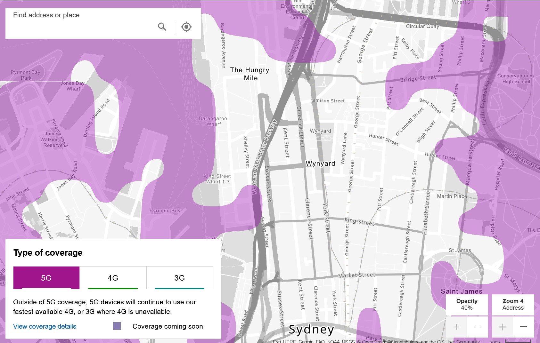The image size is (540, 343).
Task: Switch to the 4G coverage tab
Action: coord(113,278)
